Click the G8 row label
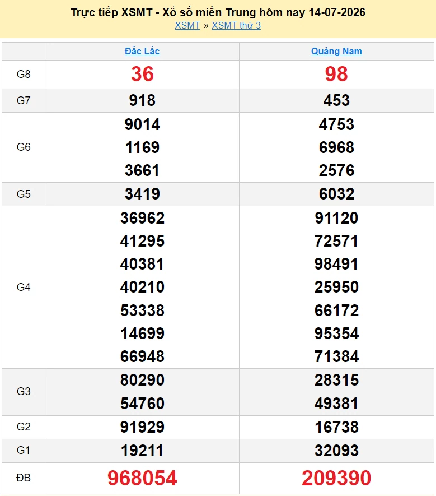This screenshot has width=436, height=496. pos(24,75)
